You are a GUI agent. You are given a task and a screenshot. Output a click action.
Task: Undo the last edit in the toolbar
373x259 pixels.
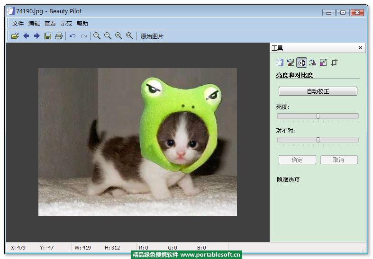click(73, 36)
